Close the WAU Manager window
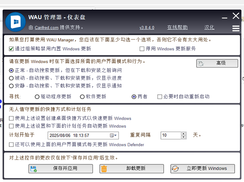This screenshot has height=182, width=244. (x=236, y=16)
